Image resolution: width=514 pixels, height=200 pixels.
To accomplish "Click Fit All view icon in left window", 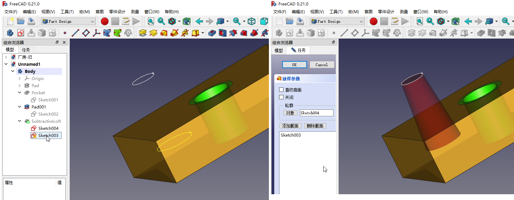I will click(151, 21).
